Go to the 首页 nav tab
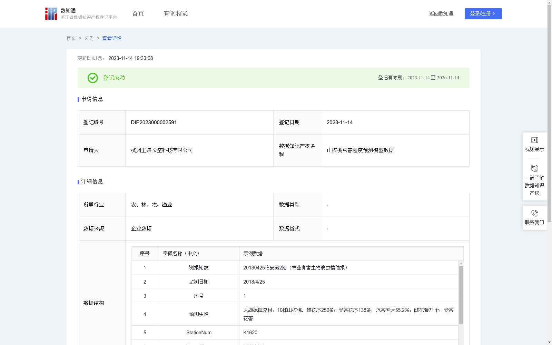Image resolution: width=552 pixels, height=345 pixels. (138, 13)
